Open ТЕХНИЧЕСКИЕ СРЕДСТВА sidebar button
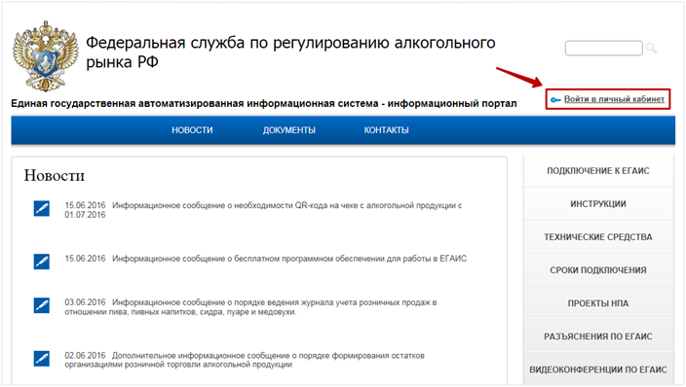 (x=598, y=237)
